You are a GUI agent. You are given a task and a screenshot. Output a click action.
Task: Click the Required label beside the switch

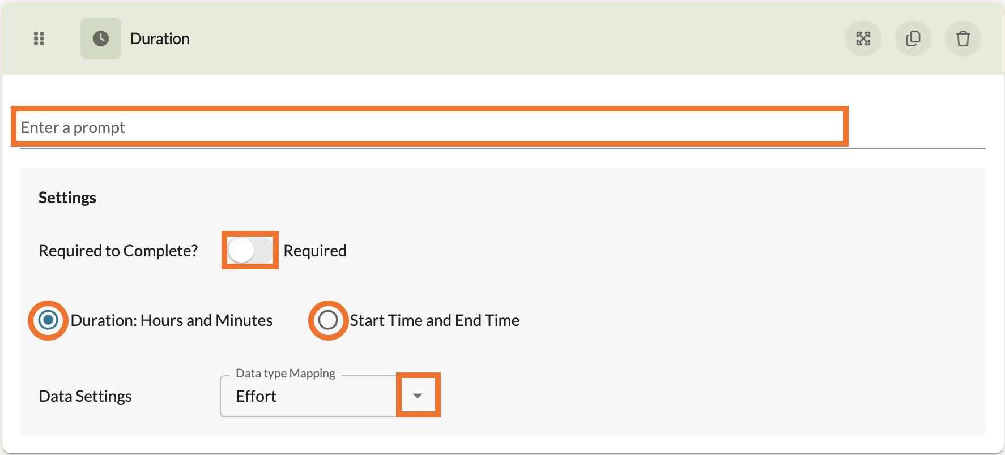[x=315, y=251]
